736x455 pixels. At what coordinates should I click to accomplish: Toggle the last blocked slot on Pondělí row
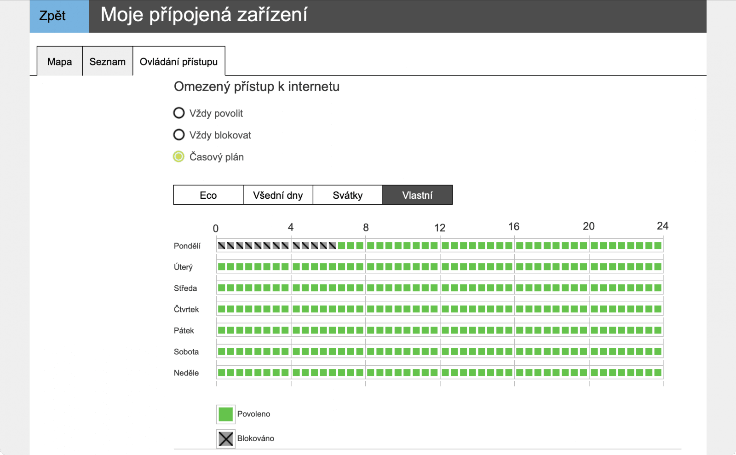pyautogui.click(x=333, y=245)
